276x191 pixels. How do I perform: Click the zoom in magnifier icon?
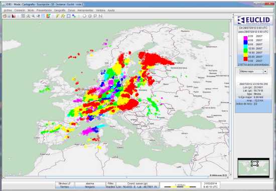coord(33,16)
